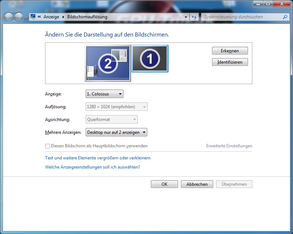Screen dimensions: 293x234
Task: Toggle Hauptbildschirm verwenden checkbox
Action: [48, 146]
